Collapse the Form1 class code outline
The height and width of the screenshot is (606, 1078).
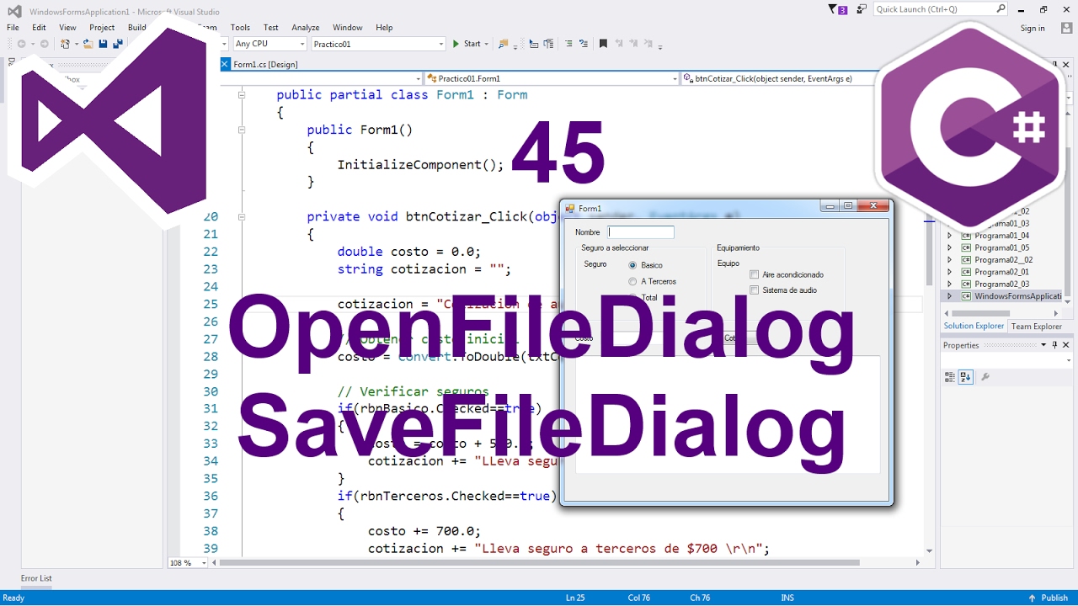pos(242,95)
